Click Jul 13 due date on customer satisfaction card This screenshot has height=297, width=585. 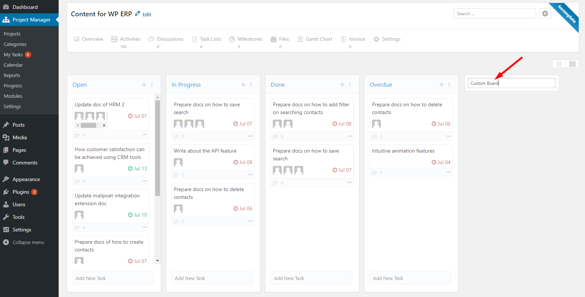(137, 168)
